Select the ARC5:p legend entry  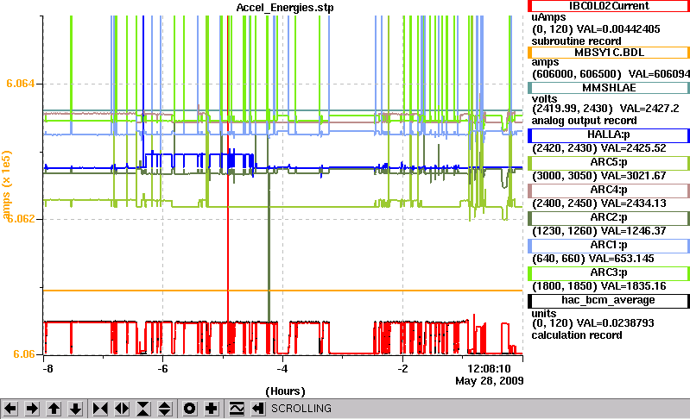609,162
